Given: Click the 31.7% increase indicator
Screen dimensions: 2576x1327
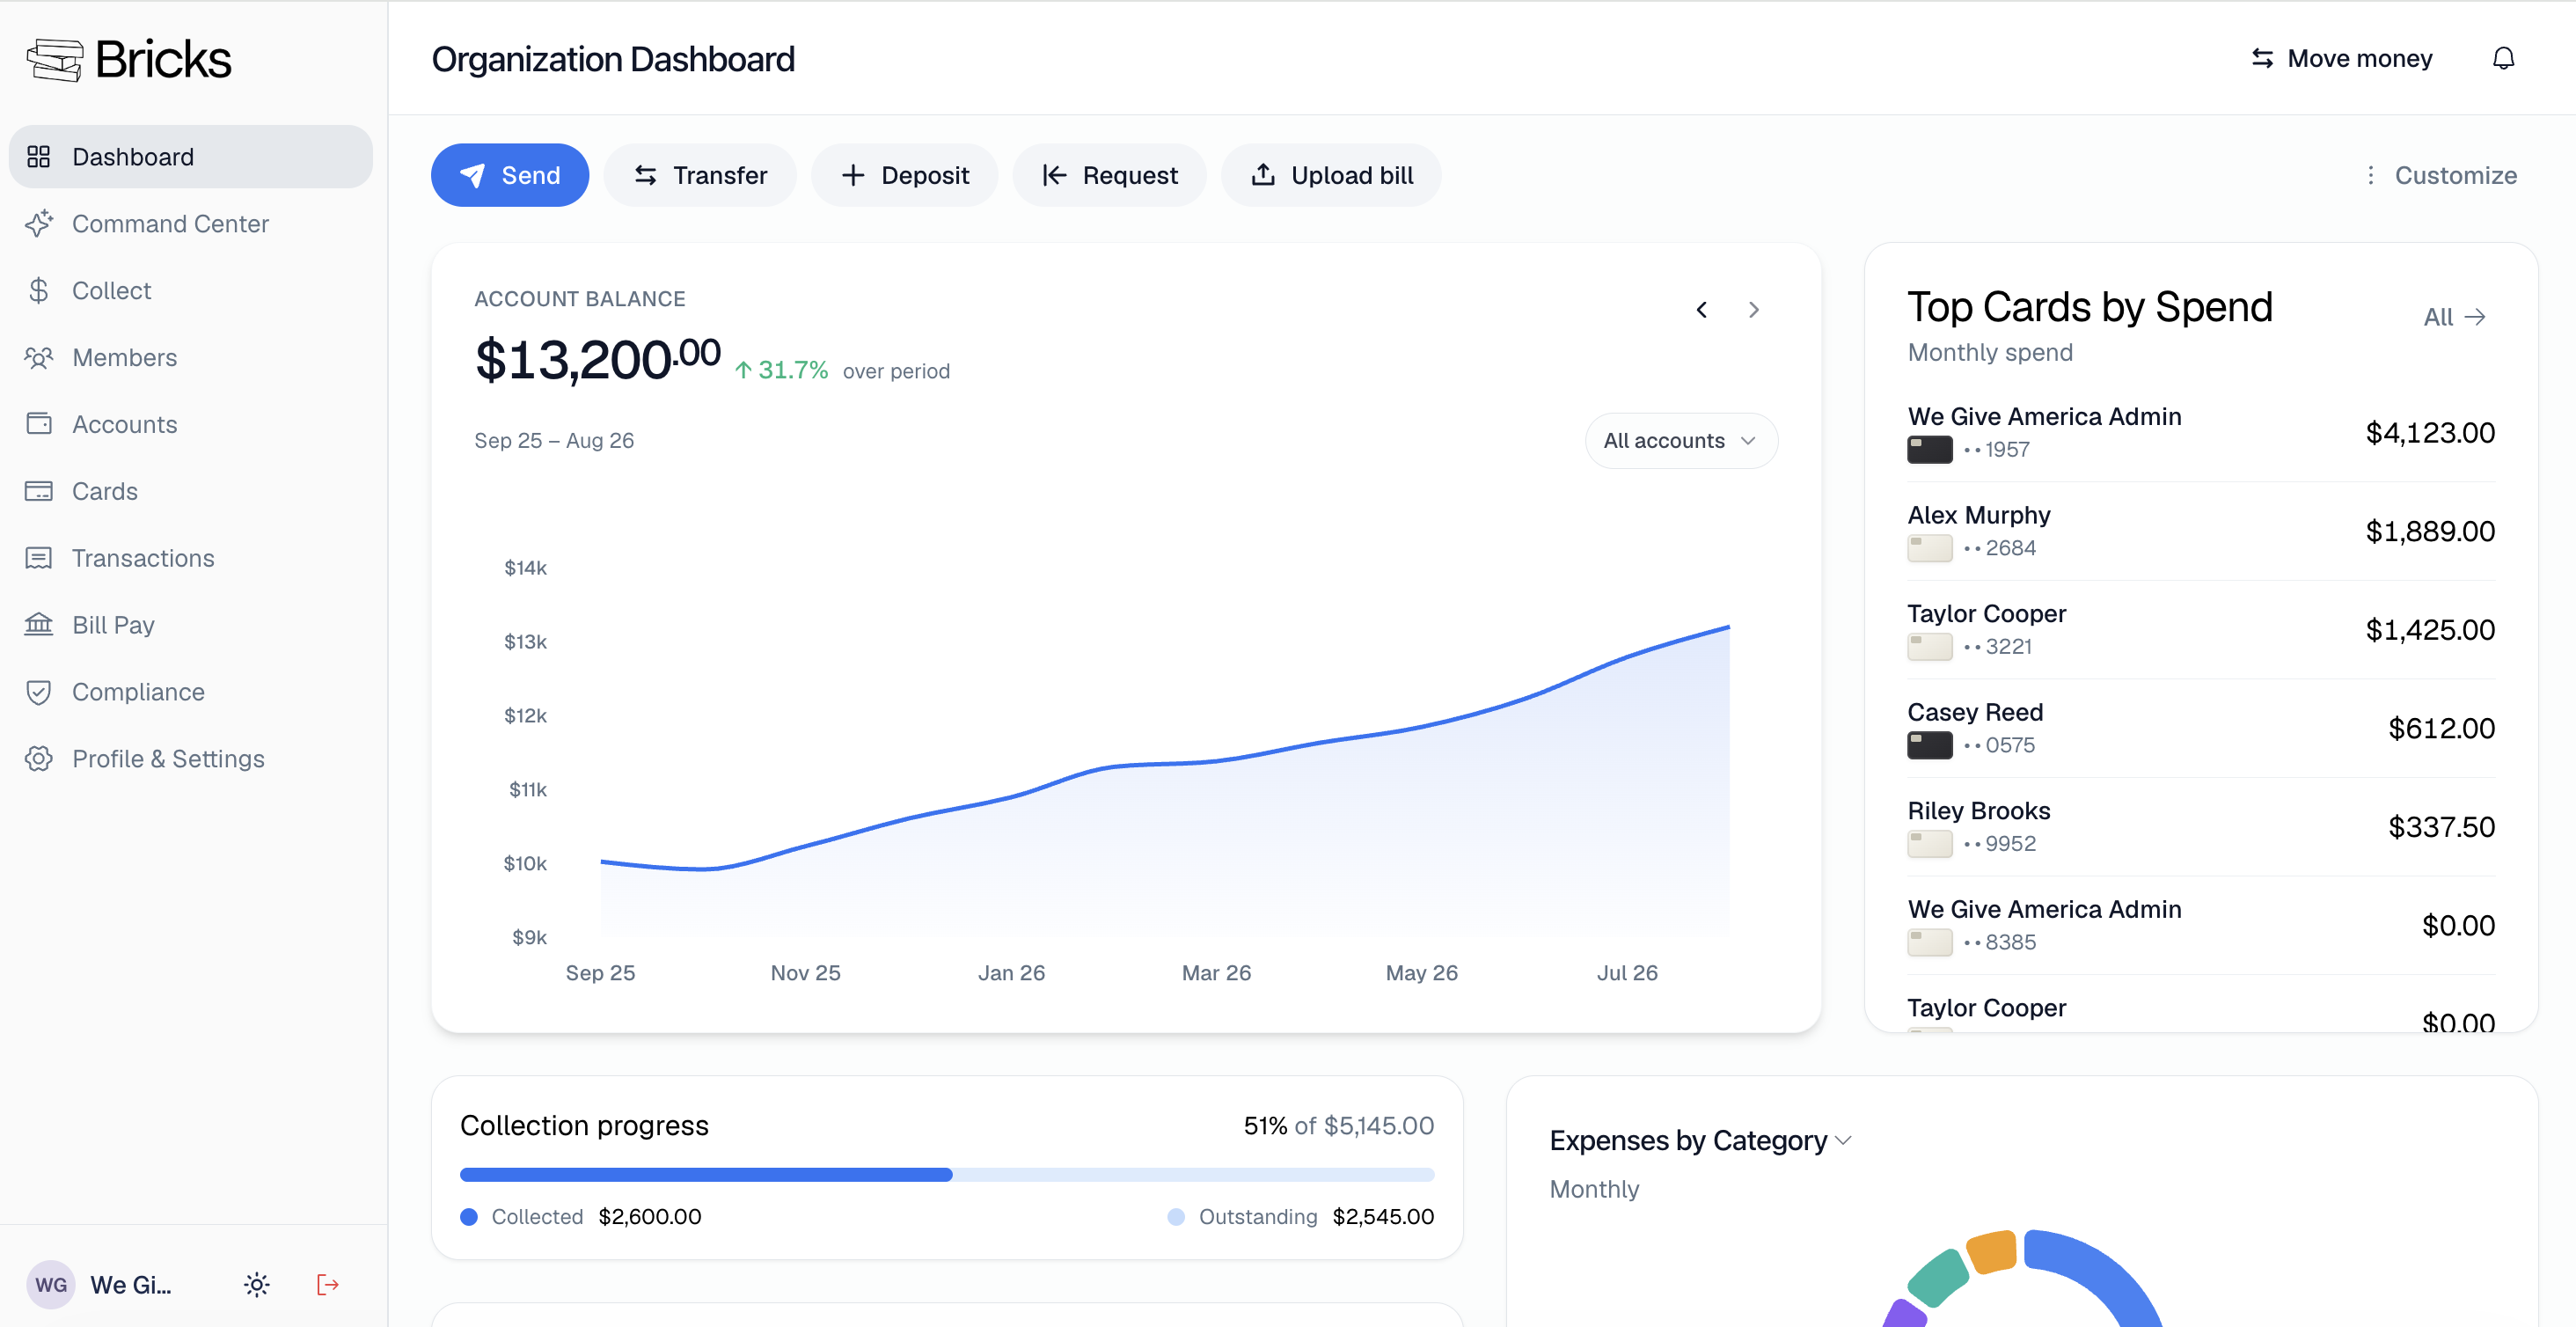Looking at the screenshot, I should pyautogui.click(x=781, y=370).
